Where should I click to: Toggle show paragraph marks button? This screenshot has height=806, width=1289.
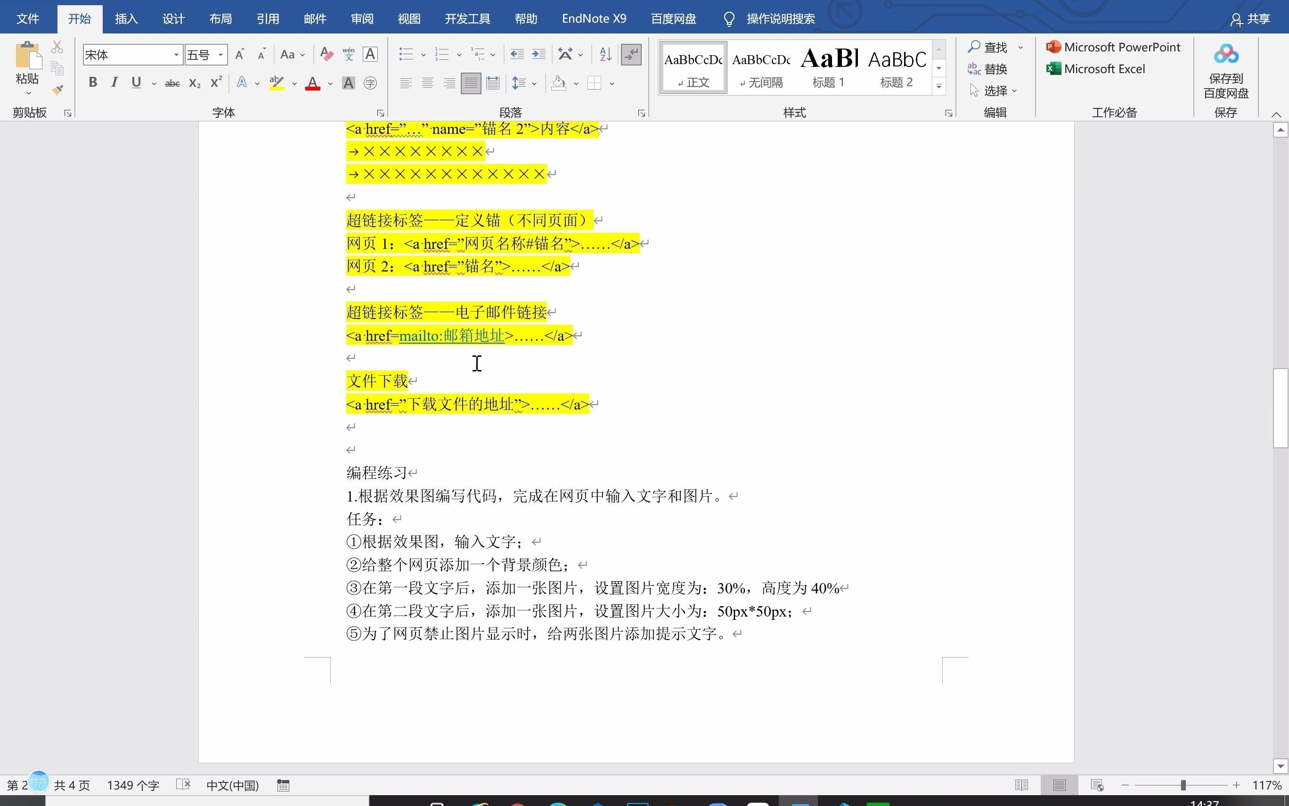pyautogui.click(x=631, y=54)
